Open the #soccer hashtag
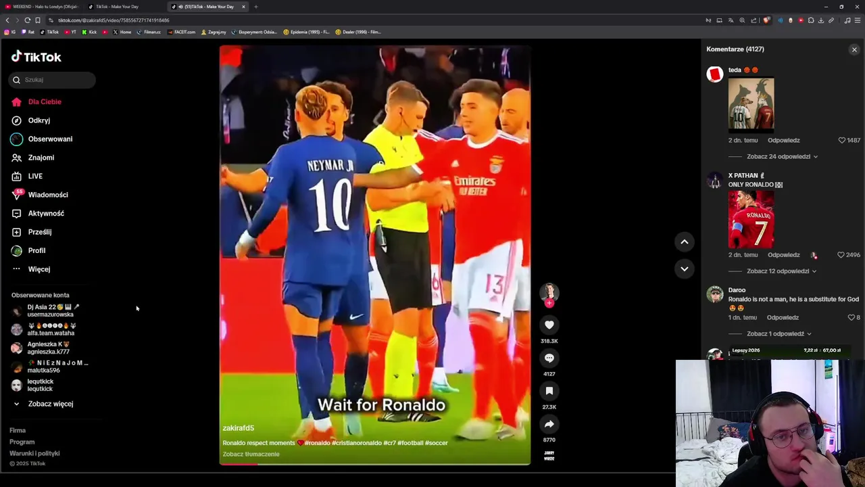The height and width of the screenshot is (487, 865). click(436, 443)
